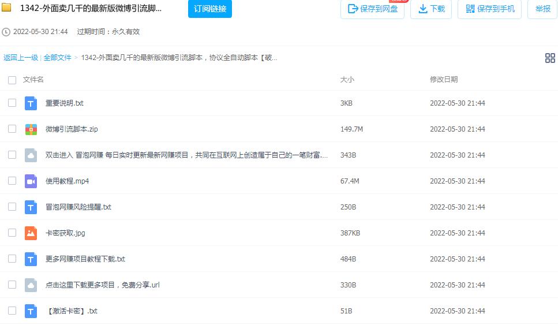Click the image icon for 卡密获取.jpg
Viewport: 558px width, 325px height.
pos(31,233)
